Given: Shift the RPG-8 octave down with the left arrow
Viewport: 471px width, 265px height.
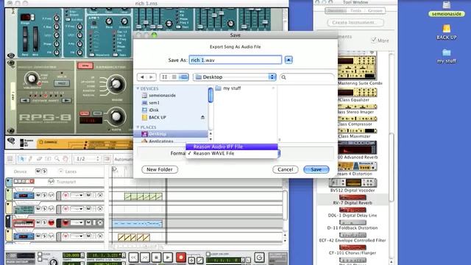Looking at the screenshot, I should (25, 101).
